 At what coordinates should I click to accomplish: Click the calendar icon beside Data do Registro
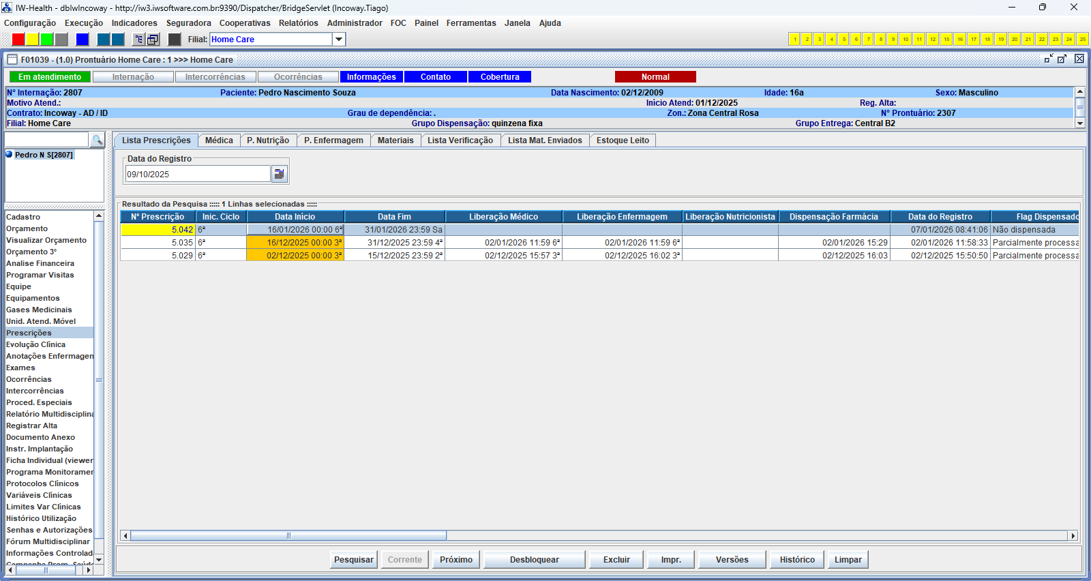[279, 175]
